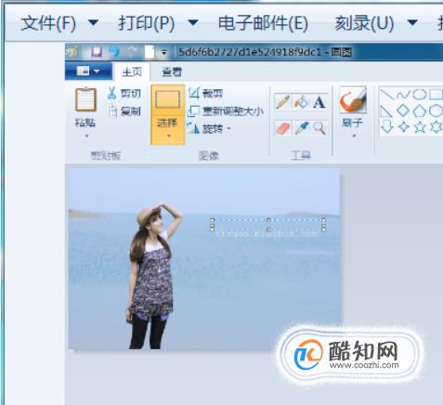Expand the 粘贴 (Paste) dropdown arrow

[86, 136]
